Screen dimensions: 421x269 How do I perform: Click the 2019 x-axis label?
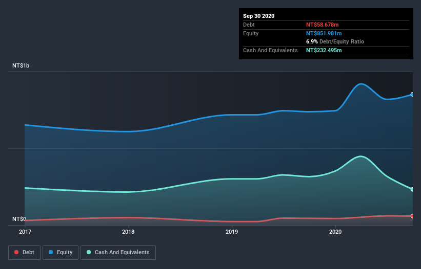pyautogui.click(x=232, y=232)
